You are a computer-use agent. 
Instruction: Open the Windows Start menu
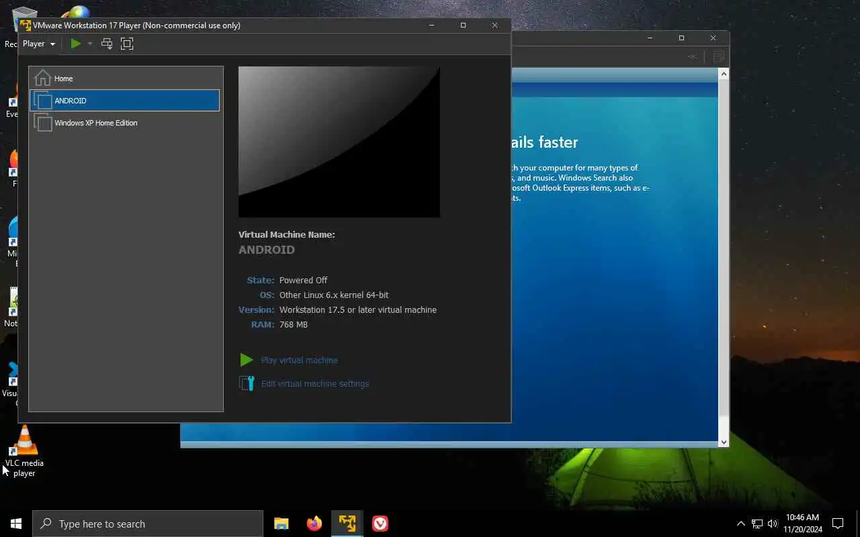coord(16,524)
